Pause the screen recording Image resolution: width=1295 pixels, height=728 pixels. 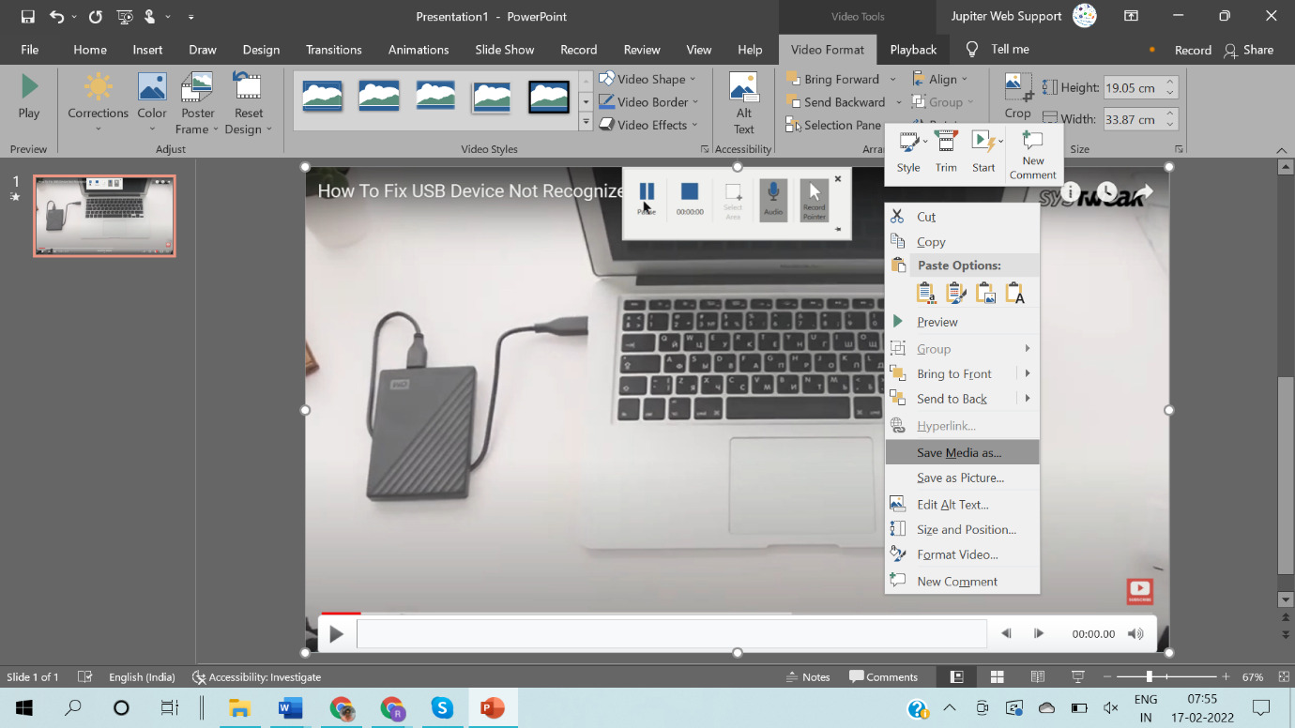click(x=647, y=199)
